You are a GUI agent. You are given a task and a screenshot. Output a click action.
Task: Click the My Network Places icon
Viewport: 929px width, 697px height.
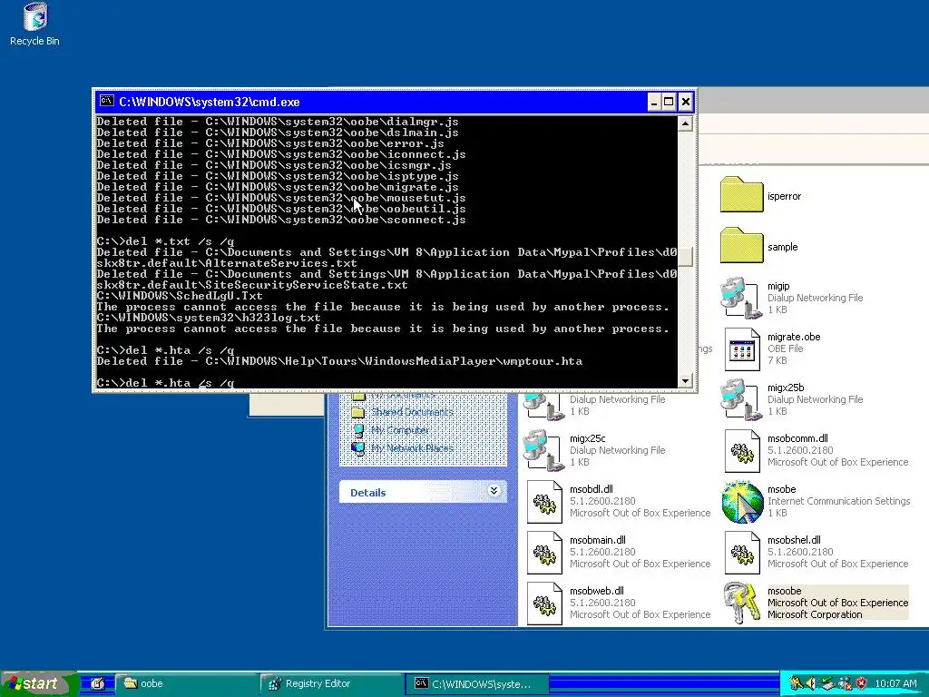(357, 448)
